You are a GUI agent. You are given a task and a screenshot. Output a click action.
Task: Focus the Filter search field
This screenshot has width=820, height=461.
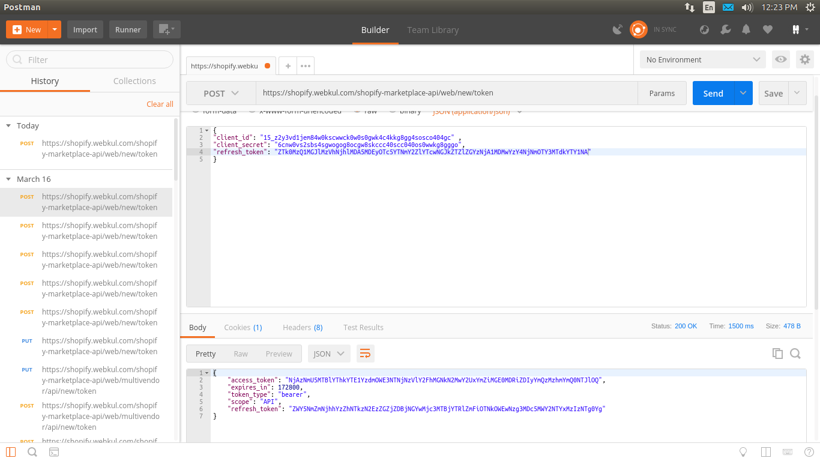coord(89,59)
